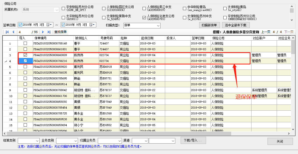Viewport: 298px width, 154px height.
Task: Toggle import checkbox for 曹平 row 1
Action: pos(25,43)
